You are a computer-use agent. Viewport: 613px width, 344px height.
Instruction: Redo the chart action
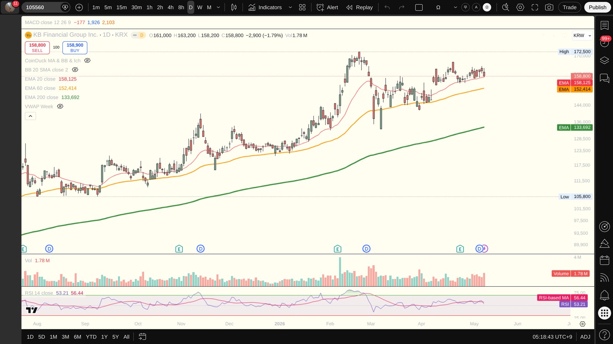tap(402, 7)
